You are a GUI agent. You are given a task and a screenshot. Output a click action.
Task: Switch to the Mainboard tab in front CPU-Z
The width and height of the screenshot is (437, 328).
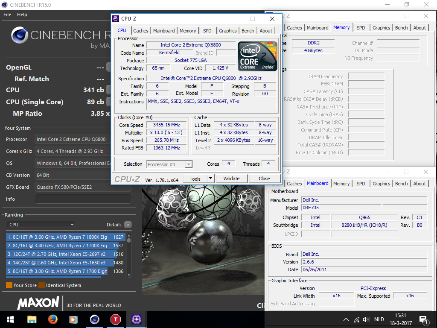click(164, 31)
